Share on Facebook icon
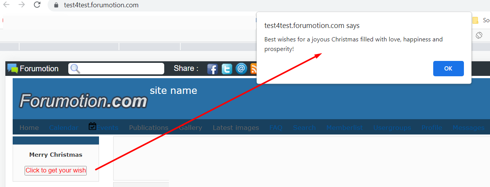Viewport: 490px width, 187px height. pos(213,69)
